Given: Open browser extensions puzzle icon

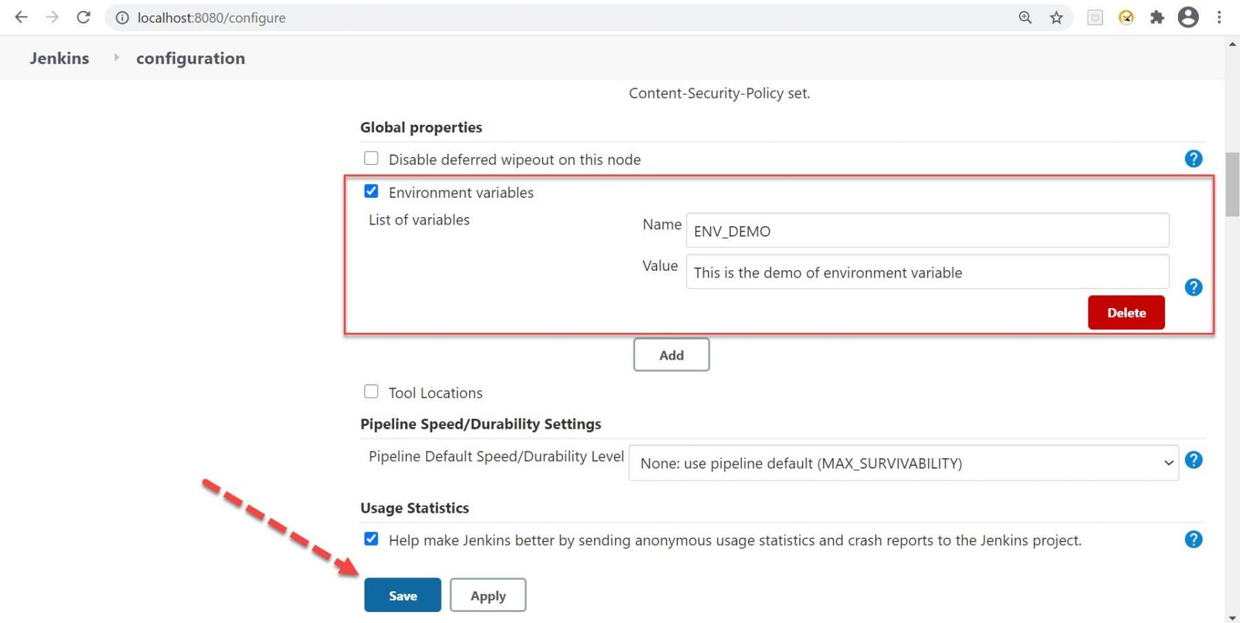Looking at the screenshot, I should coord(1157,18).
